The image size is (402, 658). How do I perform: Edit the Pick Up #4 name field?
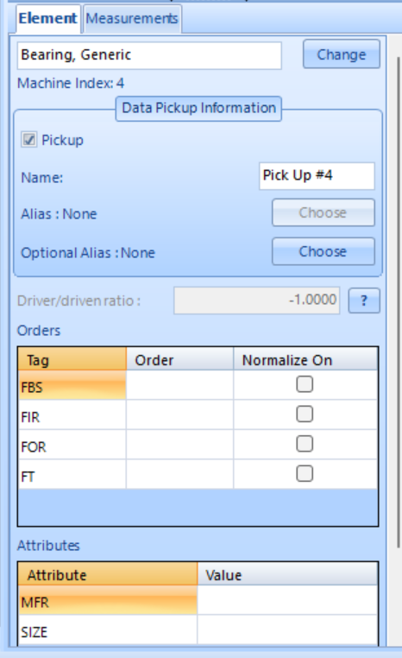click(x=317, y=176)
